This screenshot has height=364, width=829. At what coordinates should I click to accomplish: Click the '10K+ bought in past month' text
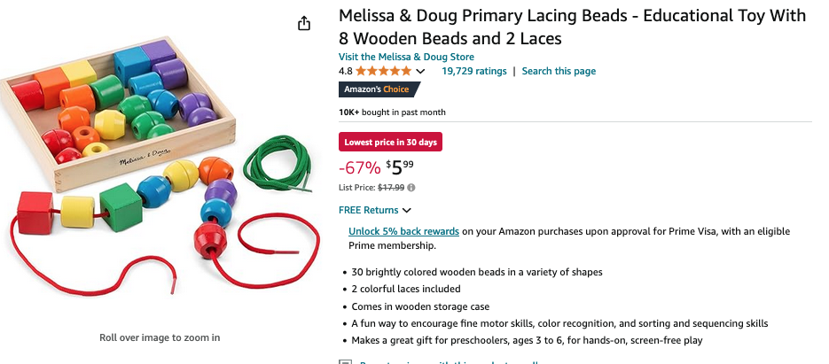point(392,112)
